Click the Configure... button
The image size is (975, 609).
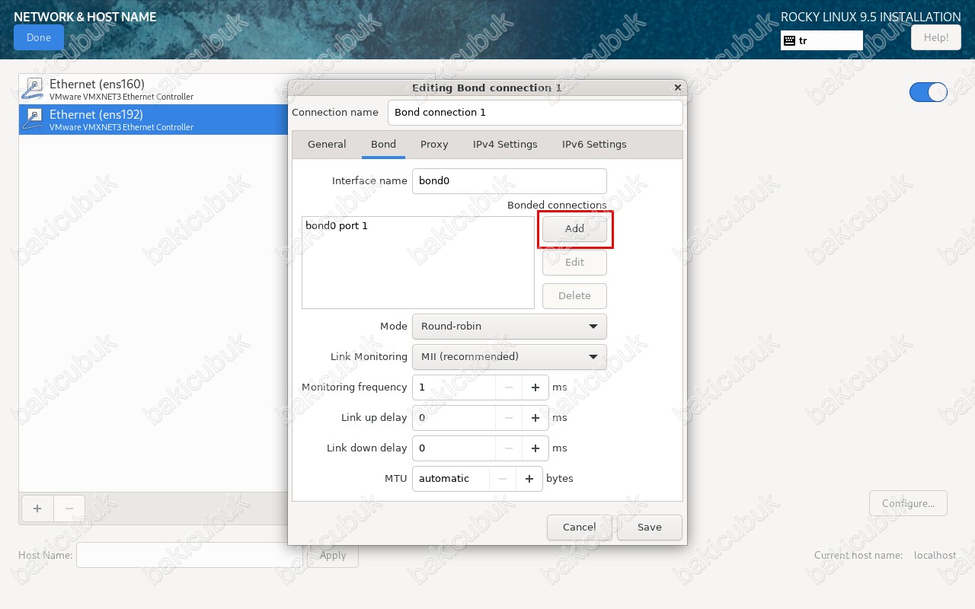pos(908,503)
